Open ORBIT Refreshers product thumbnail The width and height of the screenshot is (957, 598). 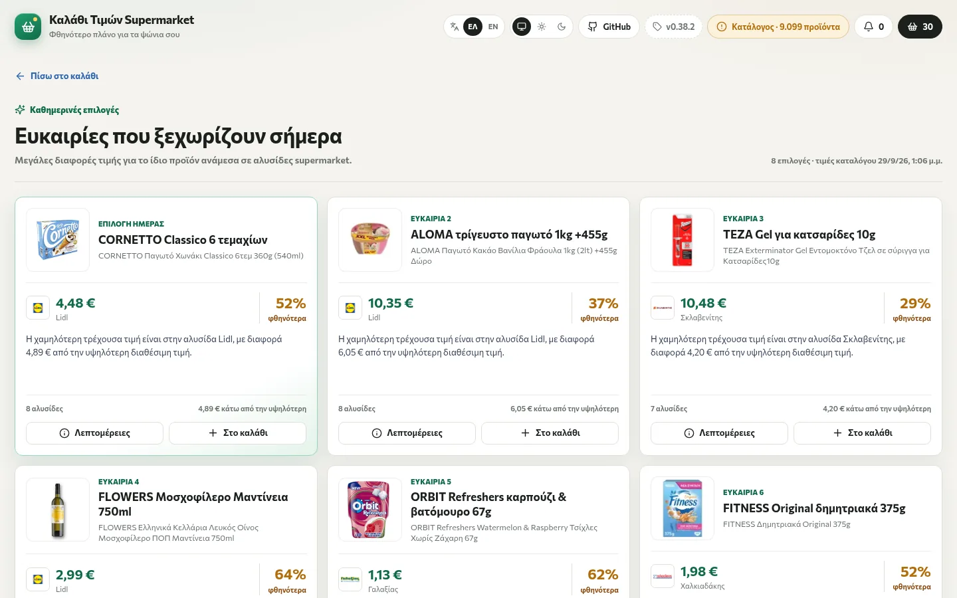pyautogui.click(x=370, y=510)
